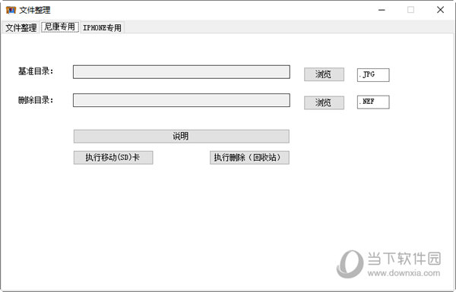
Task: Click 执行移动(SD)卡 button
Action: point(113,158)
